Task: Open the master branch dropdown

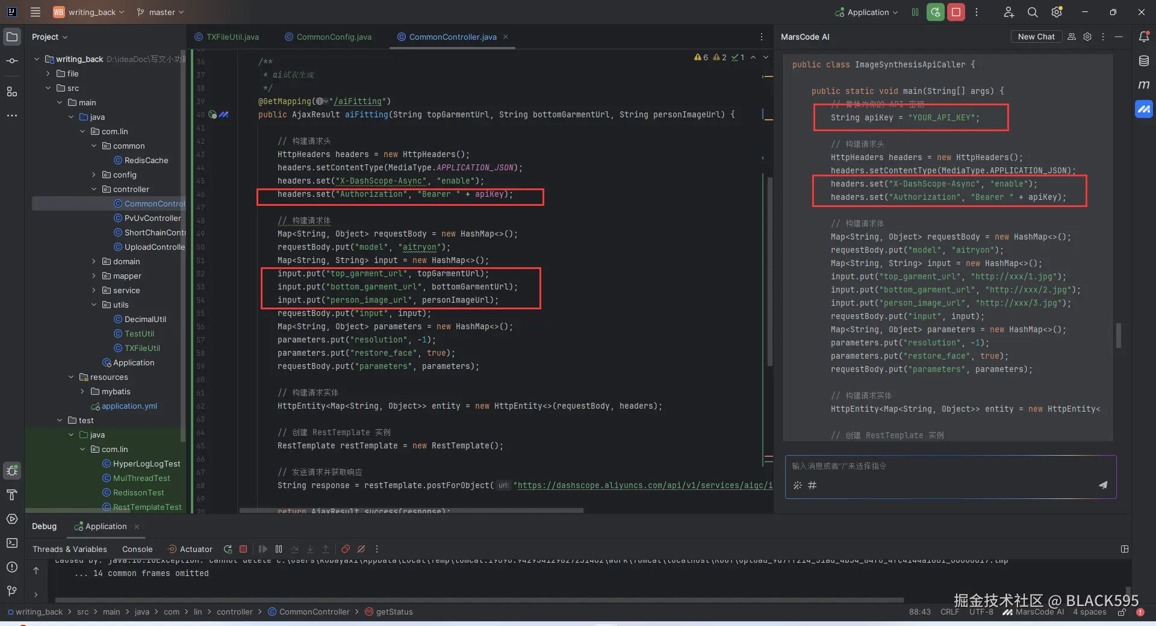Action: (160, 12)
